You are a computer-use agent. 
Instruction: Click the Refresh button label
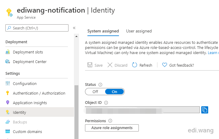click(x=146, y=65)
